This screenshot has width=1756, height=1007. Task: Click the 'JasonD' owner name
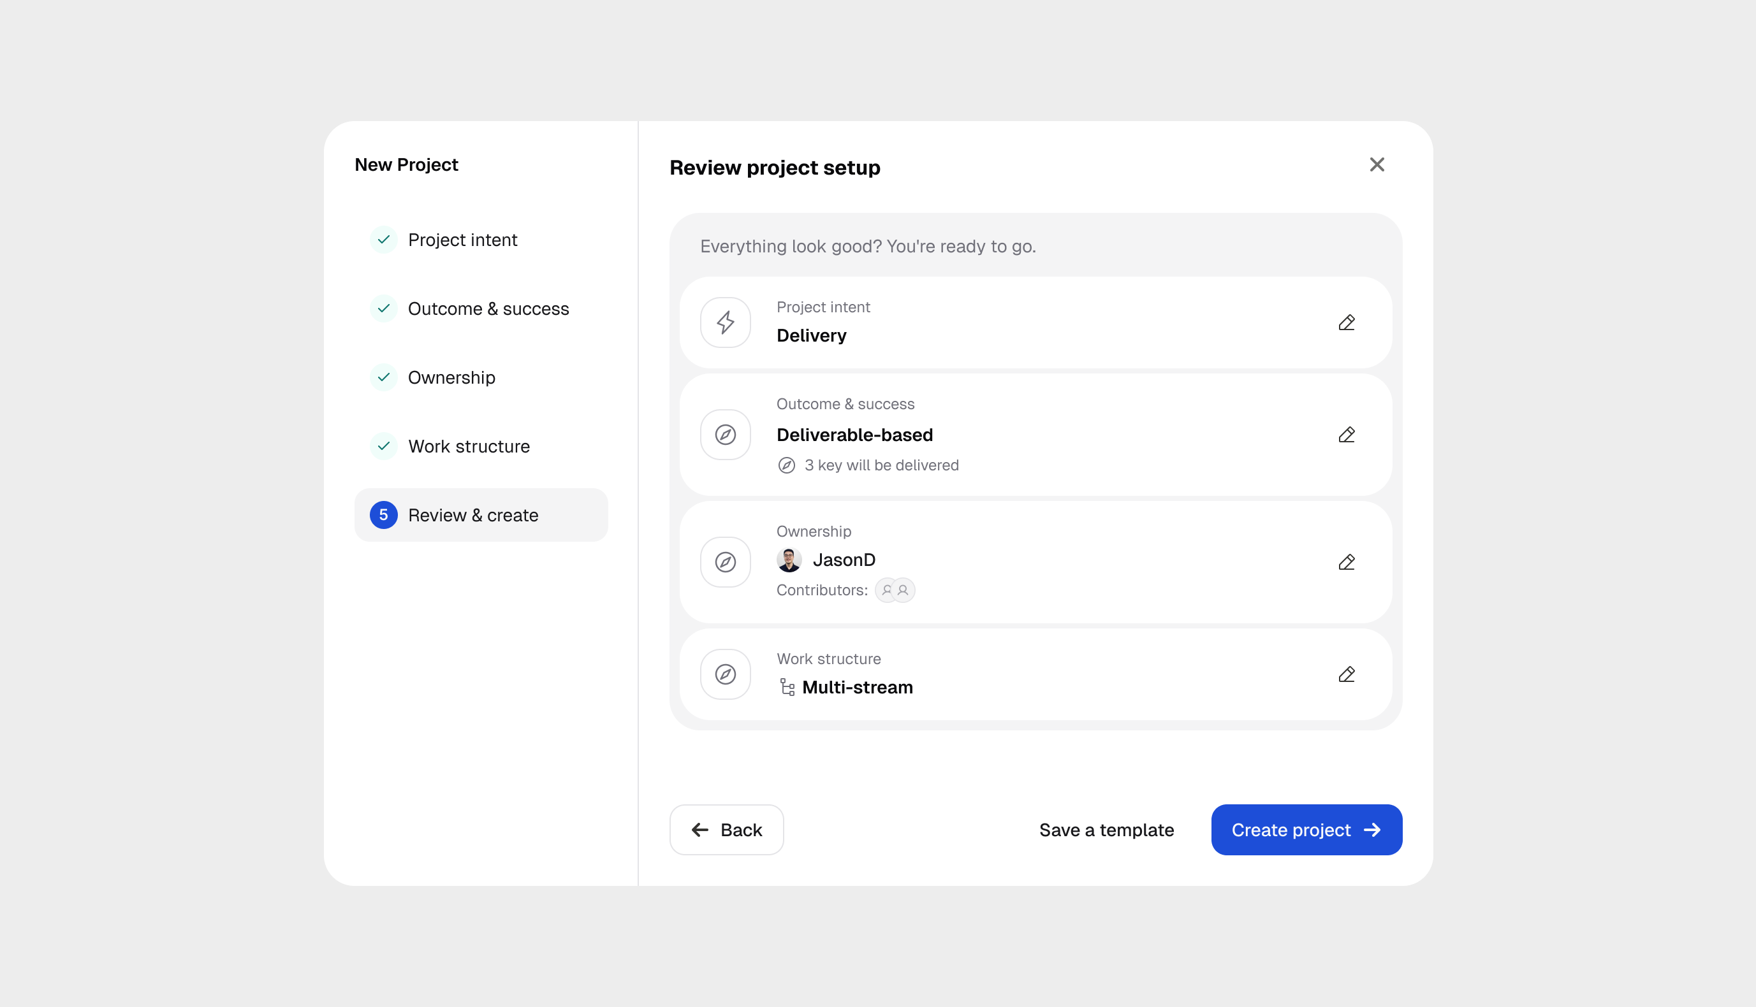(844, 560)
